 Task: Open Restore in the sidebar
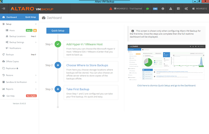pos(10,75)
